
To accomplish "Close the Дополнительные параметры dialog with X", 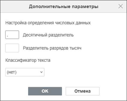I will [121, 6].
